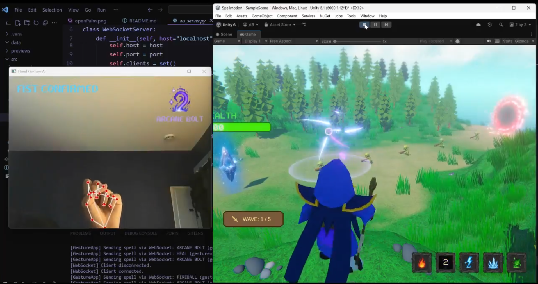538x284 pixels.
Task: Open the README.md editor tab
Action: 143,21
